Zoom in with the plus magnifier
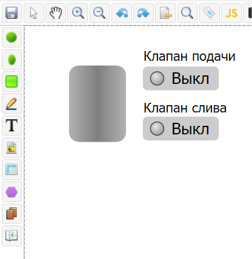252x259 pixels. point(78,13)
